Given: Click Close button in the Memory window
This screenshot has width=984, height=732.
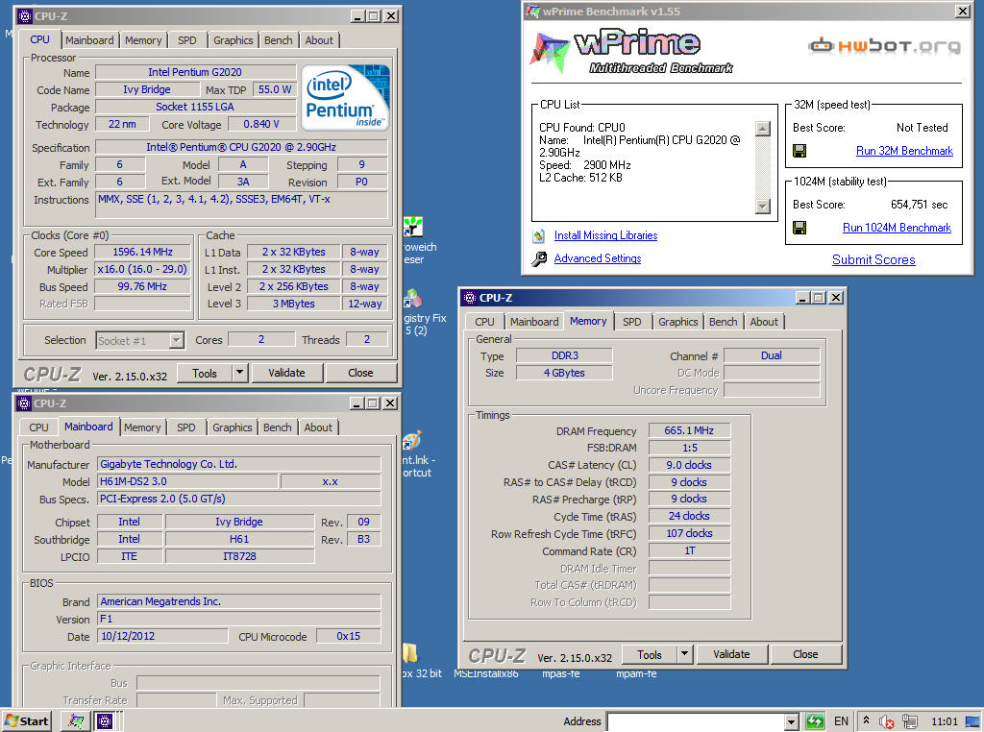Looking at the screenshot, I should [x=805, y=654].
